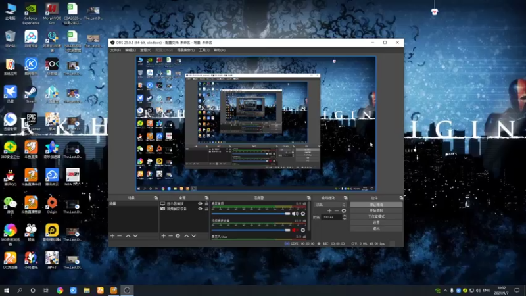Add a new source with the plus icon
This screenshot has height=296, width=526.
coord(163,236)
